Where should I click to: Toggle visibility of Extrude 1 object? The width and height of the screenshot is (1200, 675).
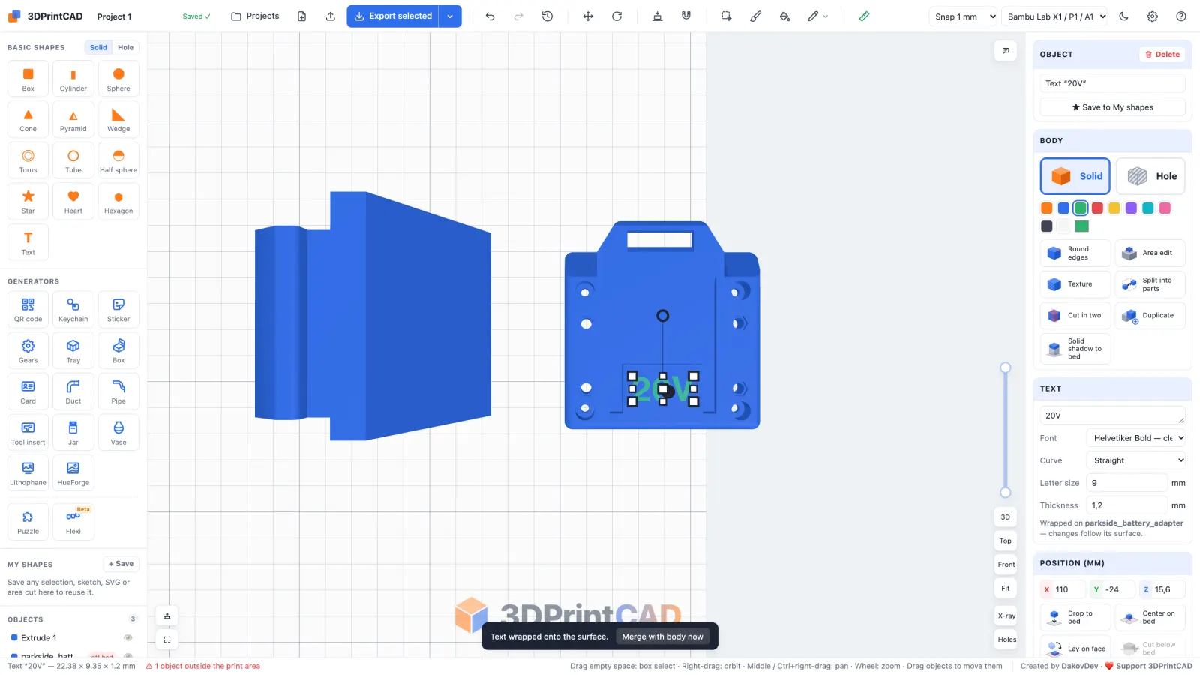coord(128,638)
